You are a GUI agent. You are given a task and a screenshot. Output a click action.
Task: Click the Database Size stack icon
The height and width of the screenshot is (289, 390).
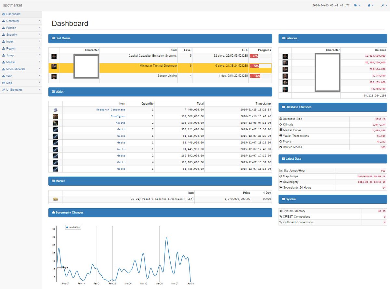(281, 119)
